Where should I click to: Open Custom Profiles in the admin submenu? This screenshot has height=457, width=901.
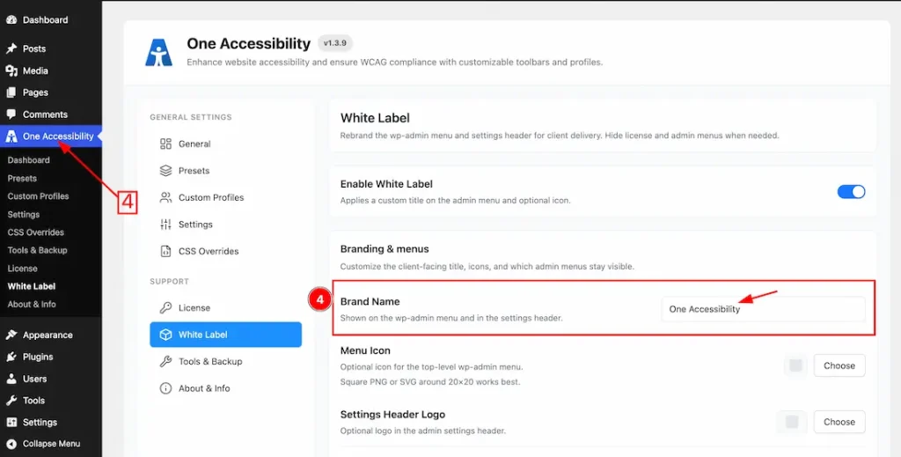coord(38,196)
